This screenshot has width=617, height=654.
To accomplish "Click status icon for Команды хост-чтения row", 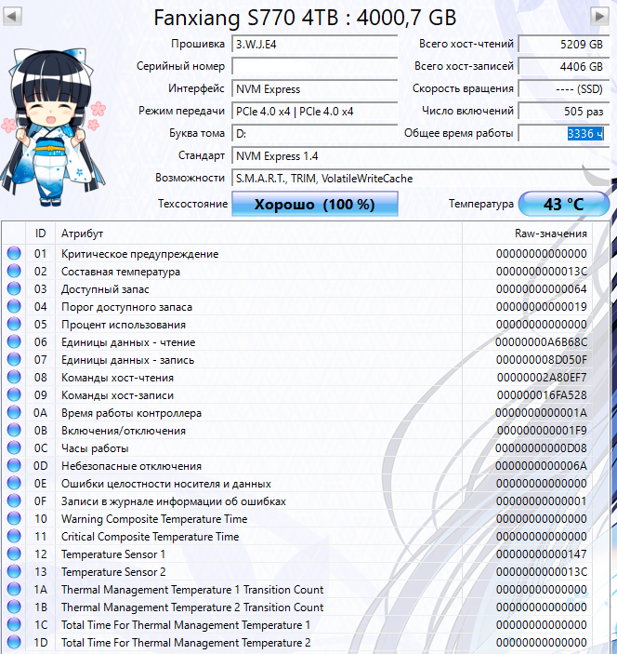I will point(14,377).
